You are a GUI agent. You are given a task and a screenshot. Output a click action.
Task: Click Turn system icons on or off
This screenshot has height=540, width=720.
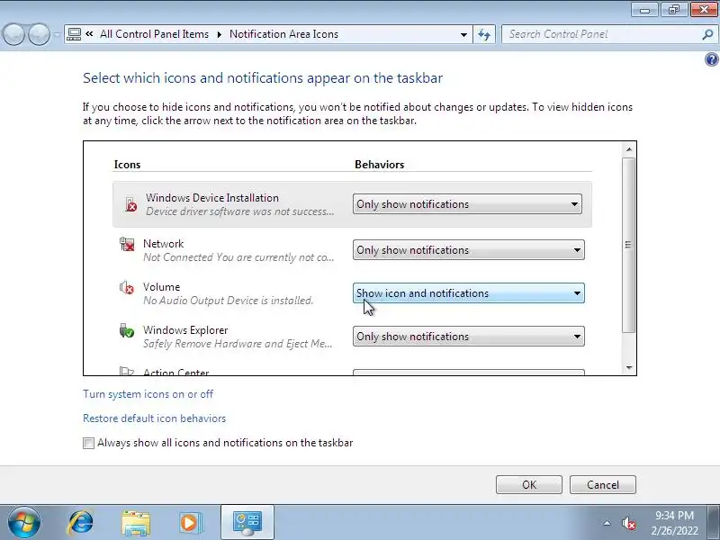point(148,394)
